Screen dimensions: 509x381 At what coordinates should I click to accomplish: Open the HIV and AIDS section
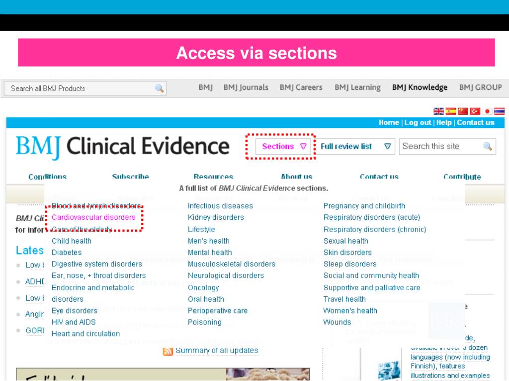click(x=74, y=322)
